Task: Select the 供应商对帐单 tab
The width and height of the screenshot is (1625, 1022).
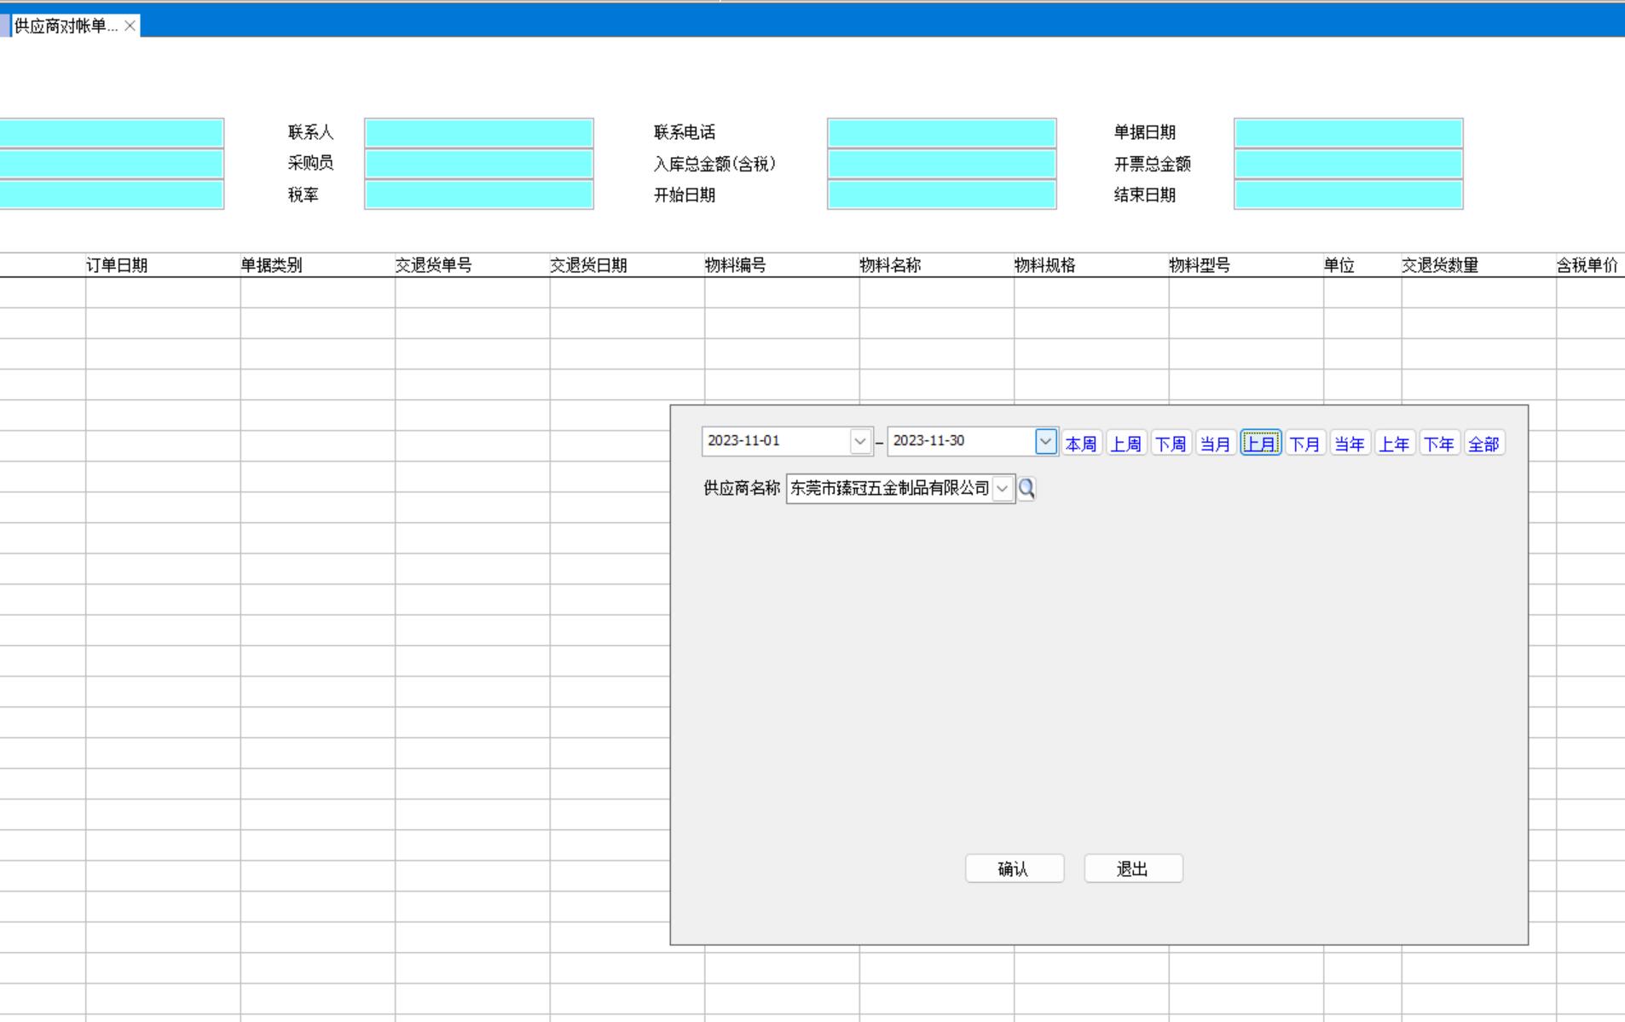Action: point(66,26)
